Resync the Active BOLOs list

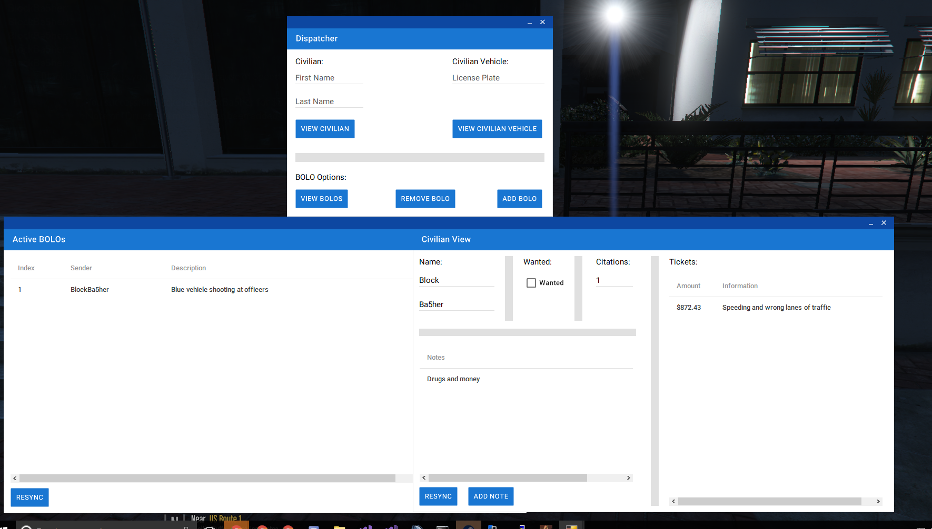click(29, 497)
